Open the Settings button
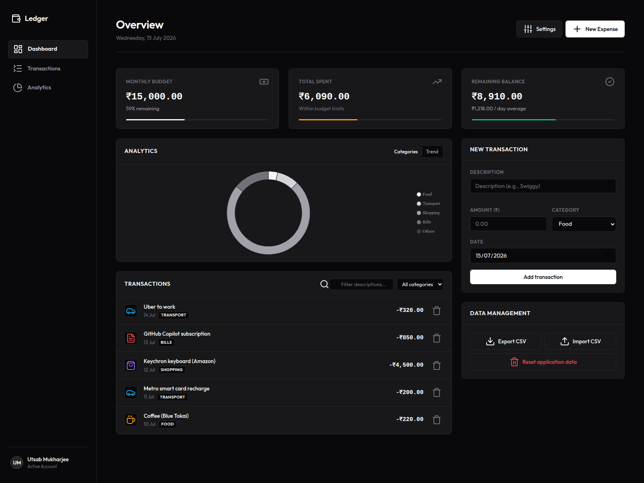 539,29
